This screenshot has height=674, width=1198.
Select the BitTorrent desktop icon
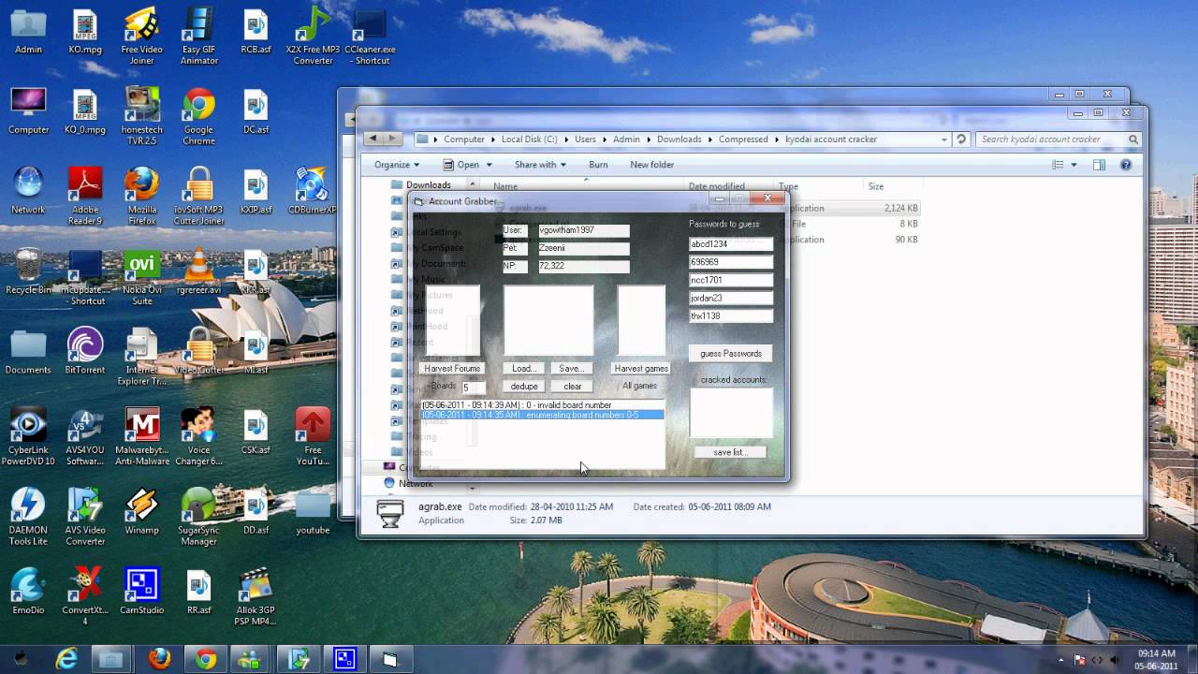point(85,352)
